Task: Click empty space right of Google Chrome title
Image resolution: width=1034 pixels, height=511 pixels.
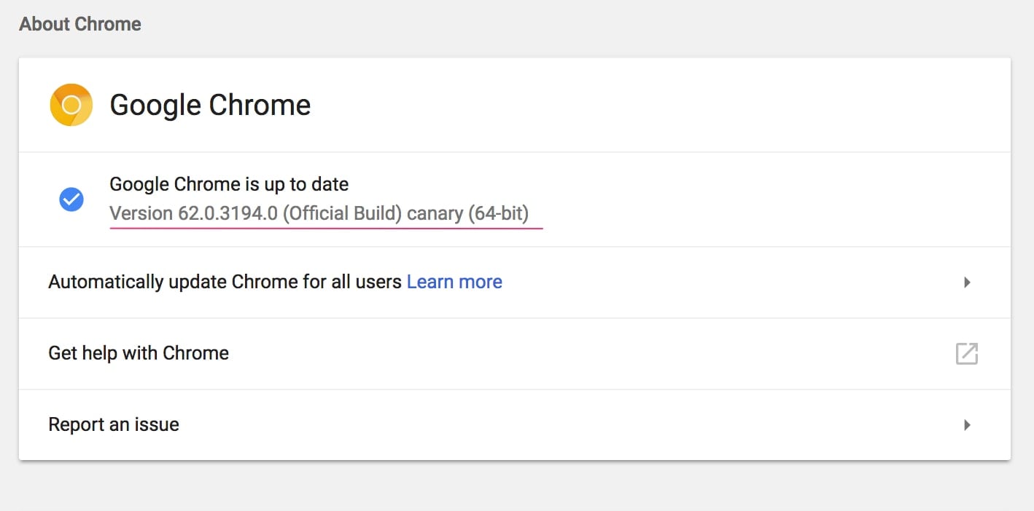Action: 656,106
